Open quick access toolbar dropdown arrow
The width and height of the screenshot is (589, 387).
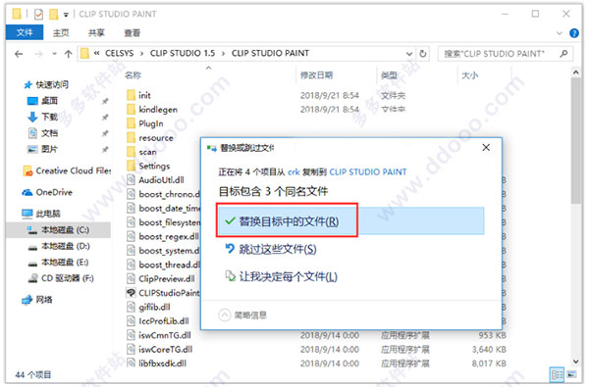66,15
